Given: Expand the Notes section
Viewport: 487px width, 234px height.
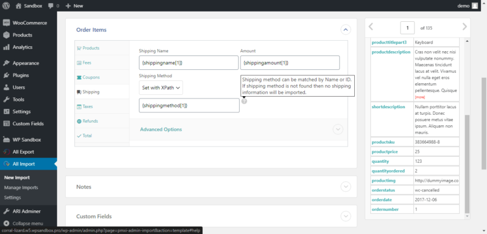Looking at the screenshot, I should coord(346,187).
